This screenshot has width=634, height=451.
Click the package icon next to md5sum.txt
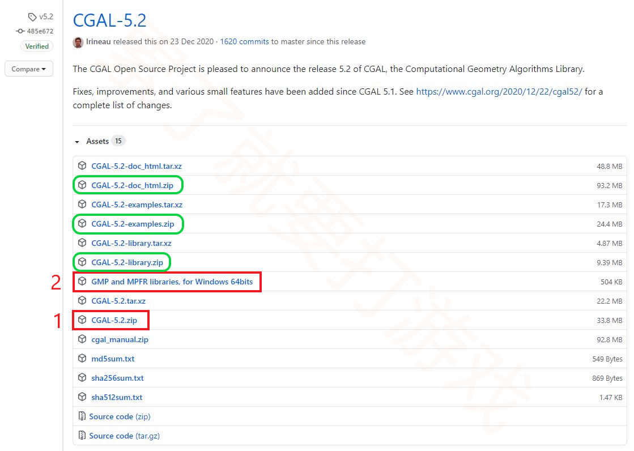click(x=82, y=358)
